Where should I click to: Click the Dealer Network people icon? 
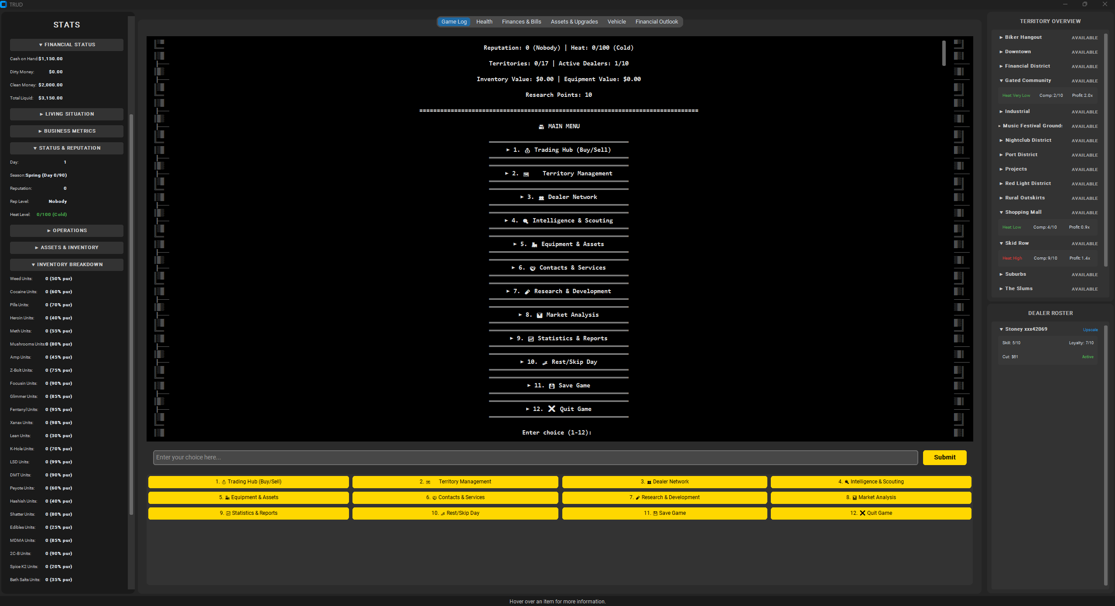[541, 197]
